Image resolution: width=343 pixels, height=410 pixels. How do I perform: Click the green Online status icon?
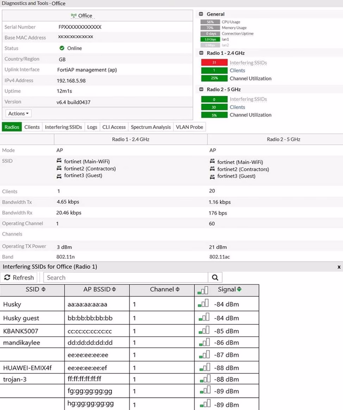pyautogui.click(x=62, y=48)
